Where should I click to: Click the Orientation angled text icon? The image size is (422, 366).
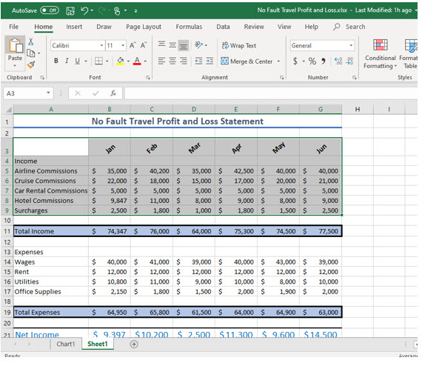199,44
